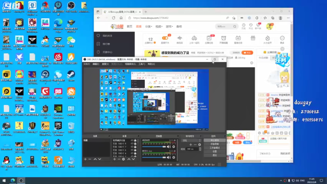Move the scene down with the arrow
327x184 pixels.
tap(100, 159)
